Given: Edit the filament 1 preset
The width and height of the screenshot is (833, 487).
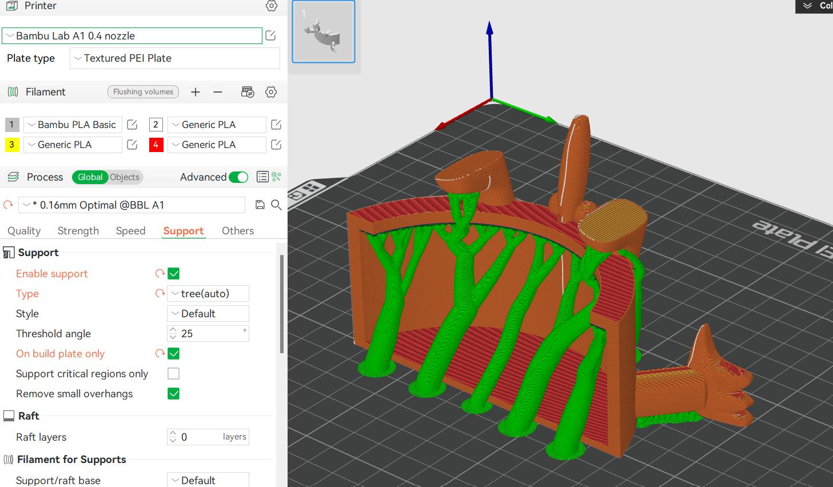Looking at the screenshot, I should tap(132, 125).
